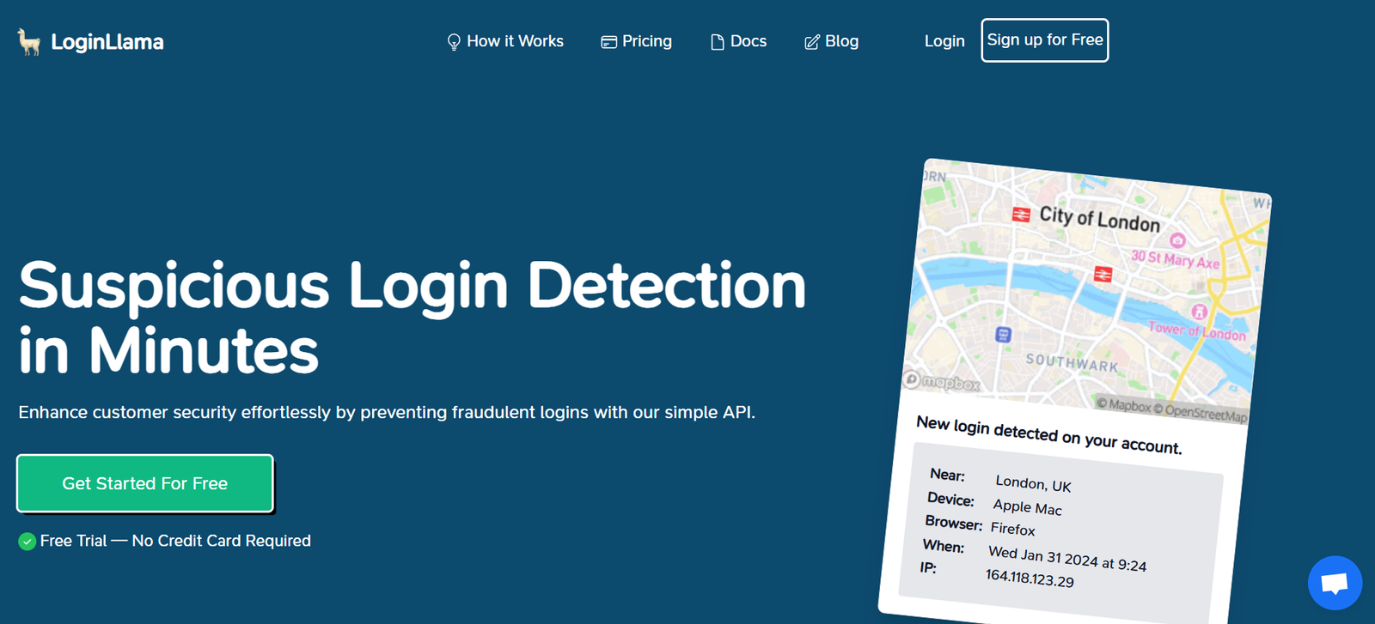Screen dimensions: 1375x624
Task: Go to the Pricing page
Action: [646, 41]
